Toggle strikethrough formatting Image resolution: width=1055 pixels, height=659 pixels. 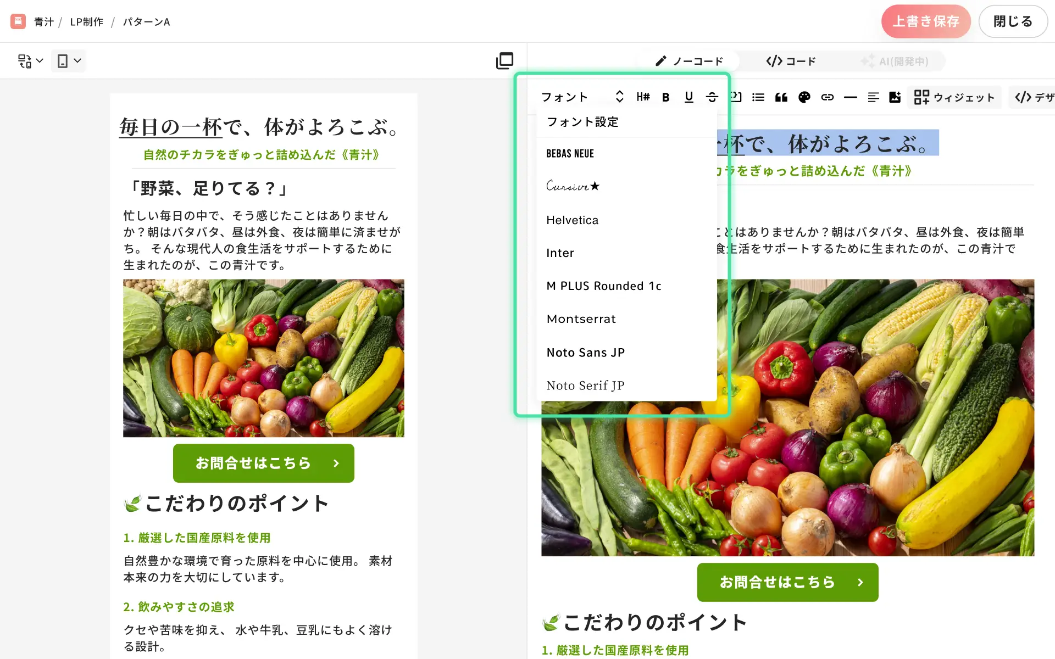712,97
